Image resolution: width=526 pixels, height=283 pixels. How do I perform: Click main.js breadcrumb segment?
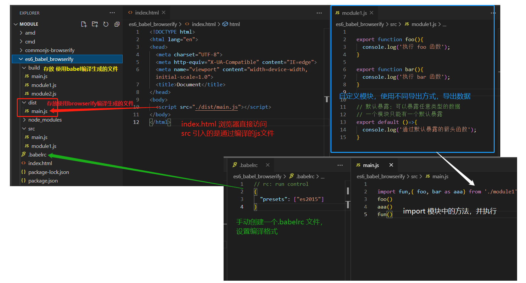[440, 176]
